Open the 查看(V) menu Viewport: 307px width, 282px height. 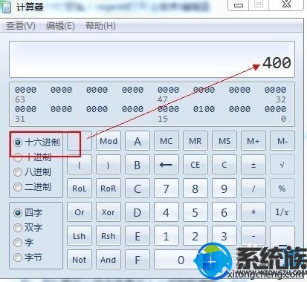point(21,26)
